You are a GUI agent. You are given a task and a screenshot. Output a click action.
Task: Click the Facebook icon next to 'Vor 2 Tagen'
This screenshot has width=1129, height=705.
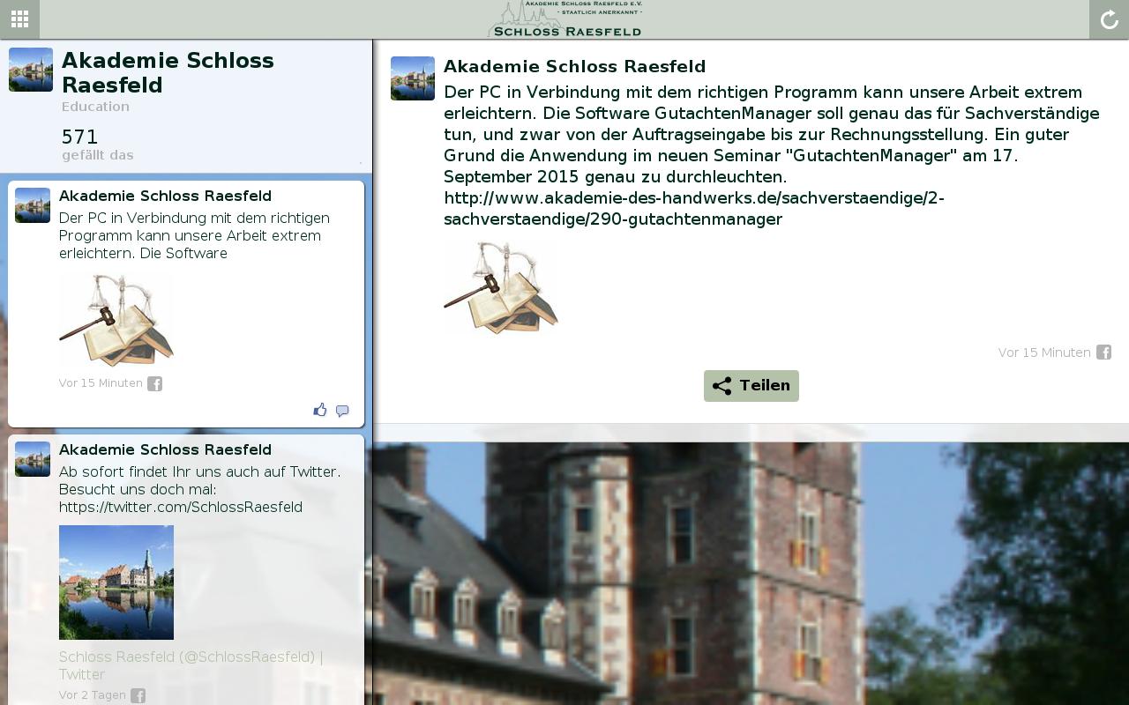click(138, 695)
